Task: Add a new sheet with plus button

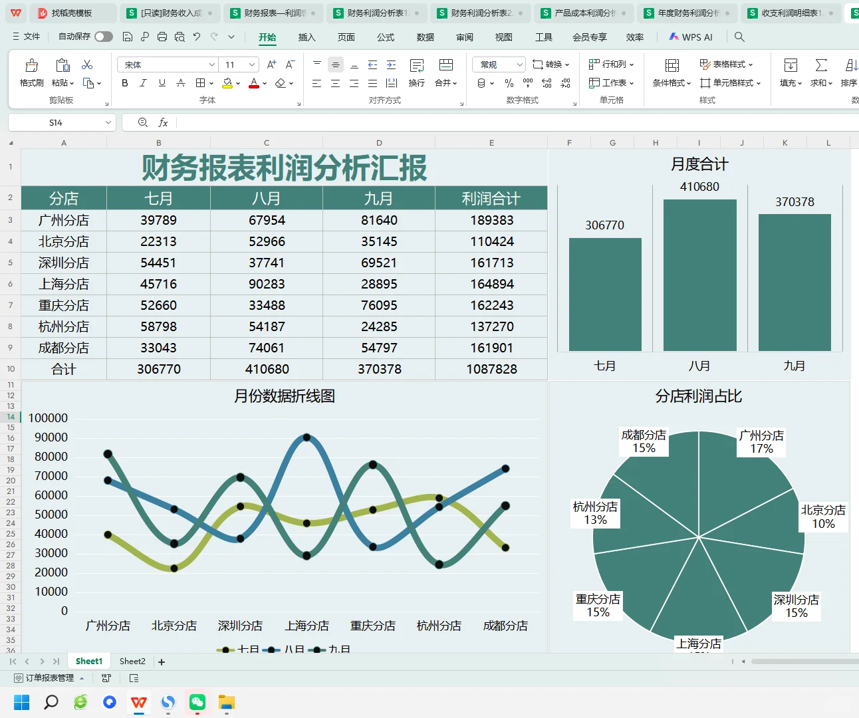Action: click(x=162, y=661)
